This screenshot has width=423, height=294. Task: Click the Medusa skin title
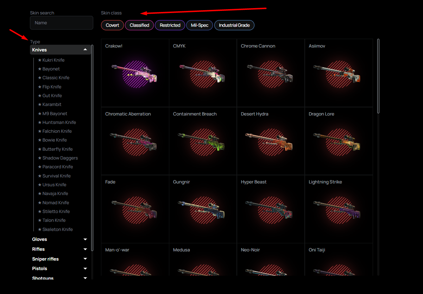pyautogui.click(x=181, y=250)
